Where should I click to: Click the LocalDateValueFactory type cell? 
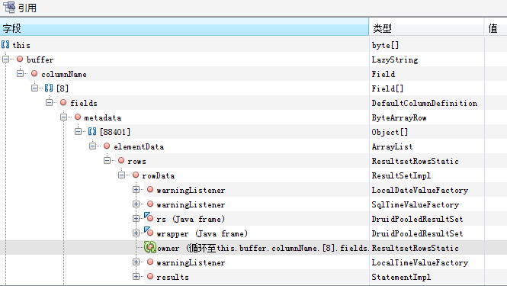pyautogui.click(x=426, y=190)
